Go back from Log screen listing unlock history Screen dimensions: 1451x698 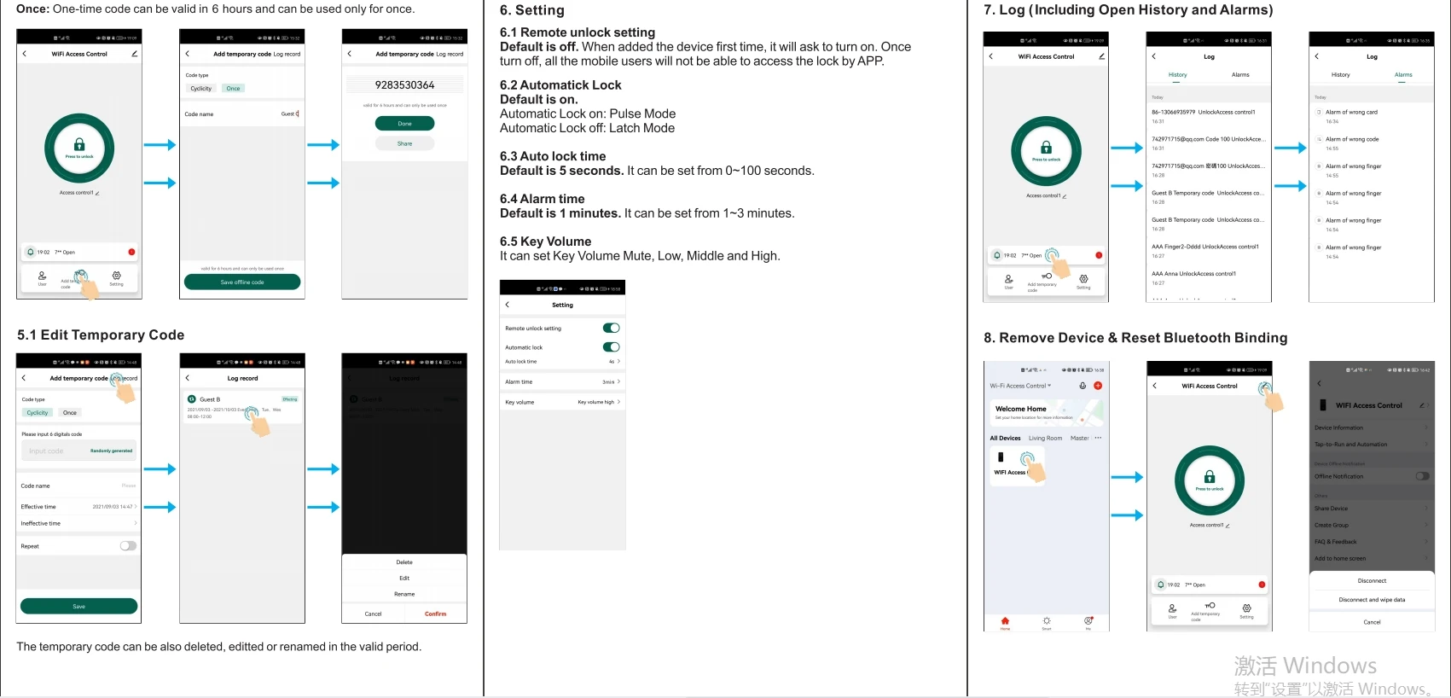(1154, 56)
